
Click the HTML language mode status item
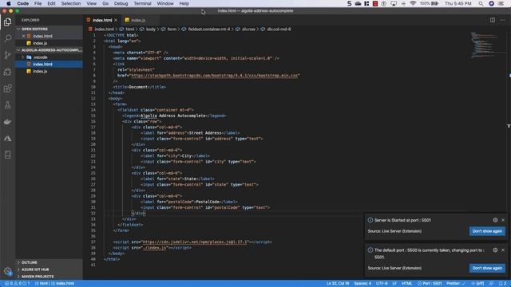[406, 284]
